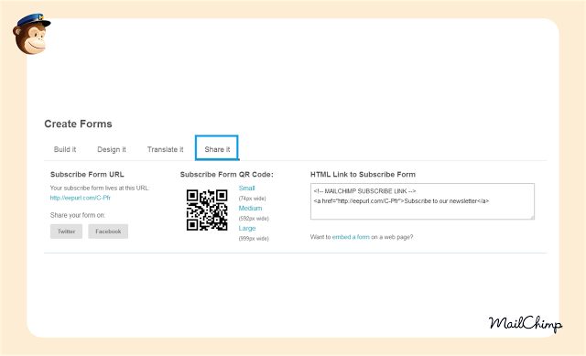Select the Translate it tab

tap(165, 149)
